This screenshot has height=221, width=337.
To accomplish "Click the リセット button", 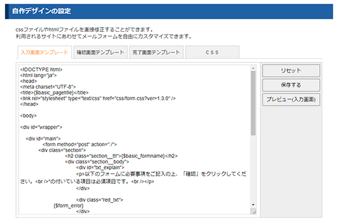I will 291,70.
